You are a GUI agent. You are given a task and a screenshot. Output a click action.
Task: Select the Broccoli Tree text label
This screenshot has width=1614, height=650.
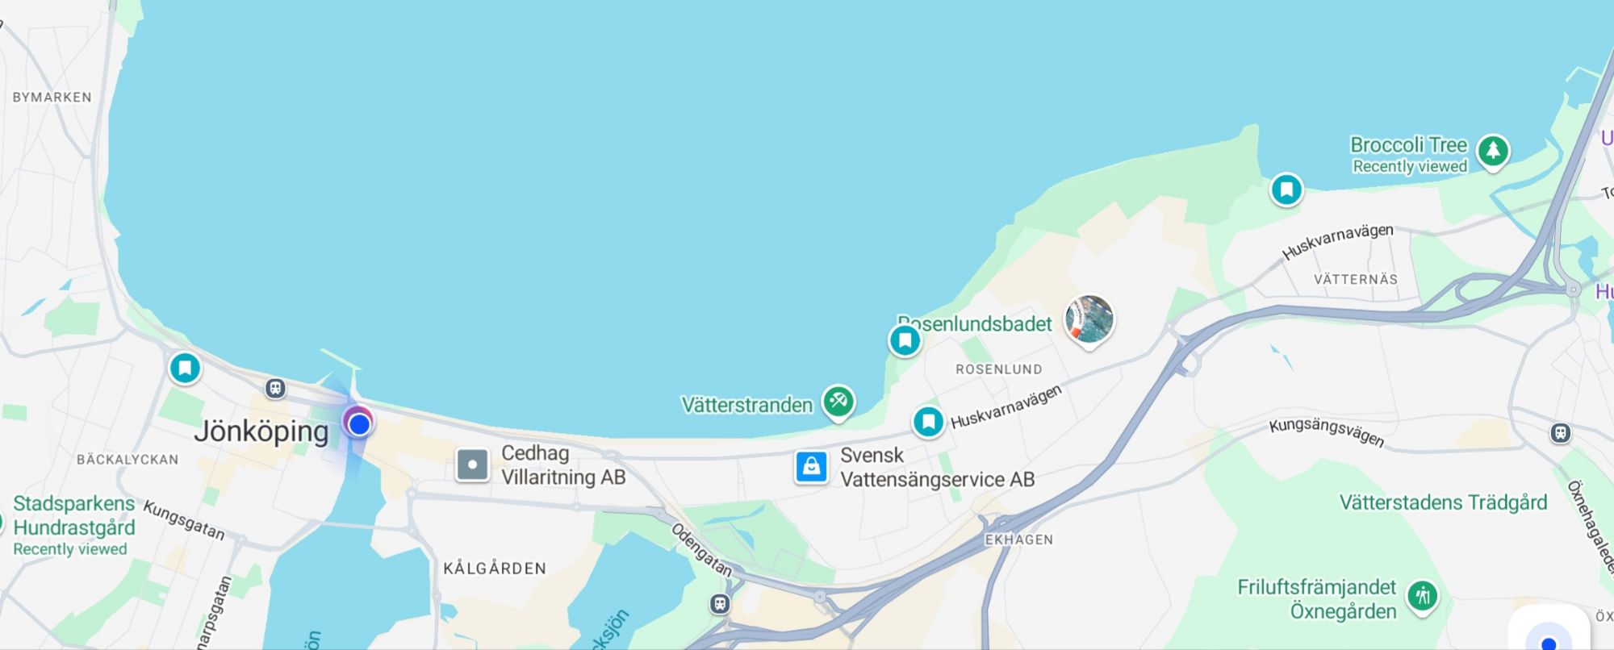pos(1408,145)
